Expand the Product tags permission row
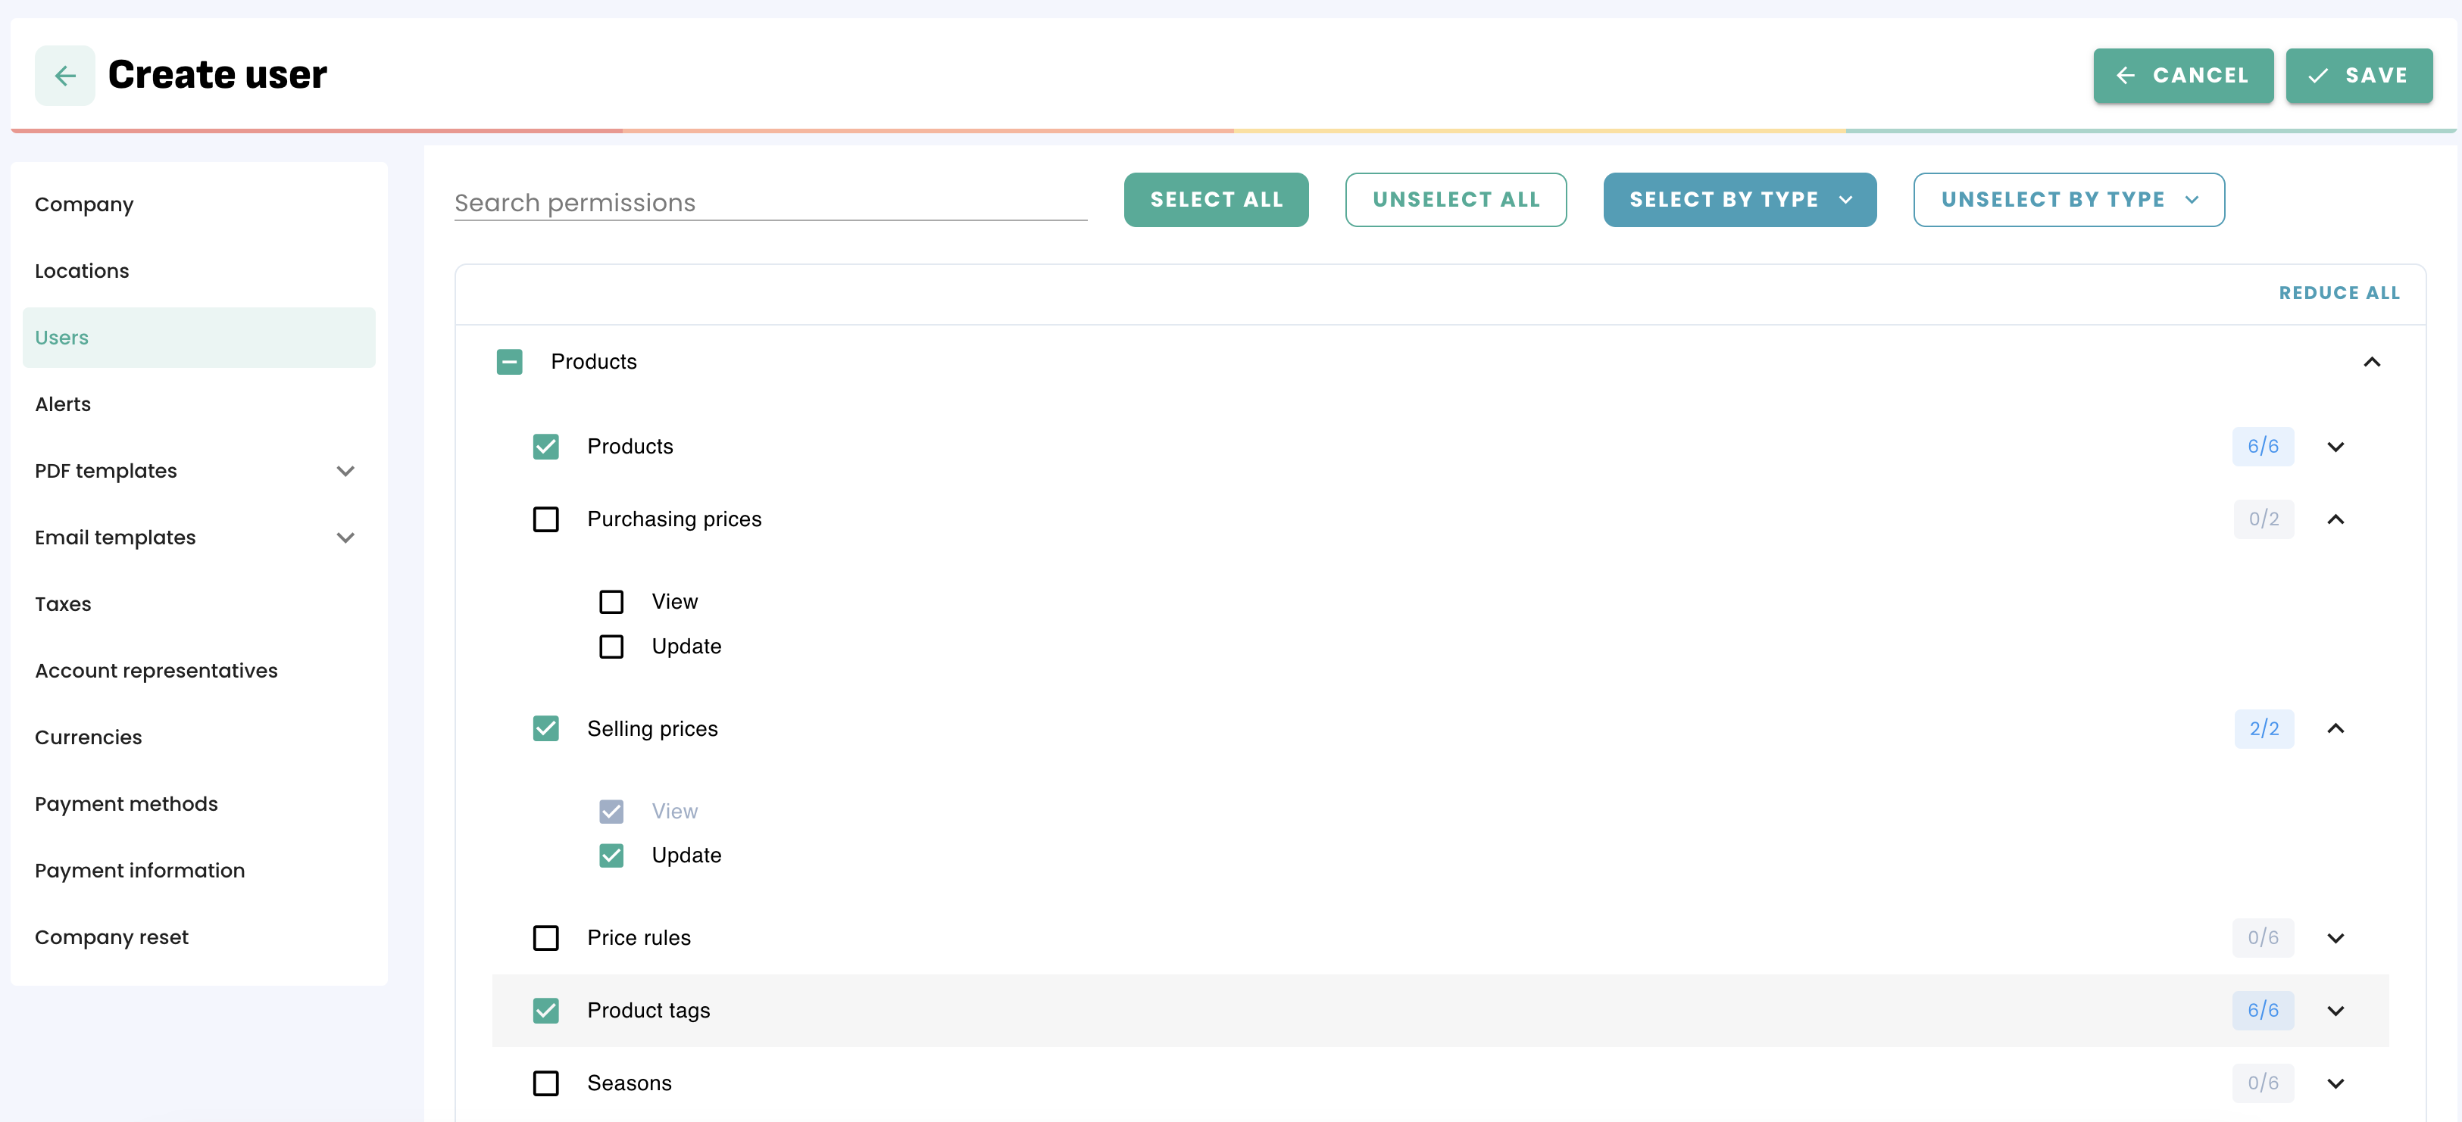The width and height of the screenshot is (2462, 1122). tap(2335, 1010)
